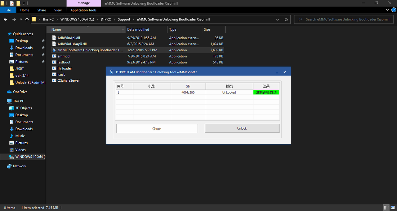Click DTPRO in the address breadcrumb
Image resolution: width=397 pixels, height=211 pixels.
pyautogui.click(x=106, y=19)
